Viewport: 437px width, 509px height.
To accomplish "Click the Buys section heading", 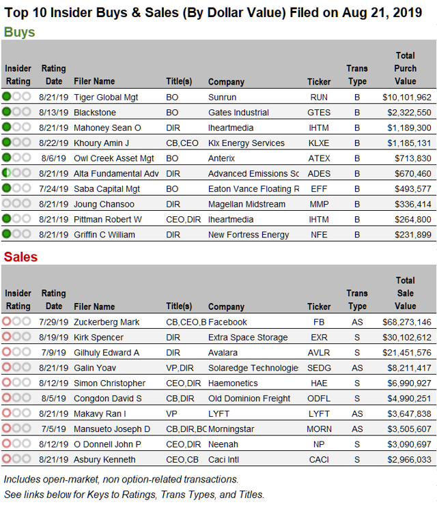I will coord(19,32).
